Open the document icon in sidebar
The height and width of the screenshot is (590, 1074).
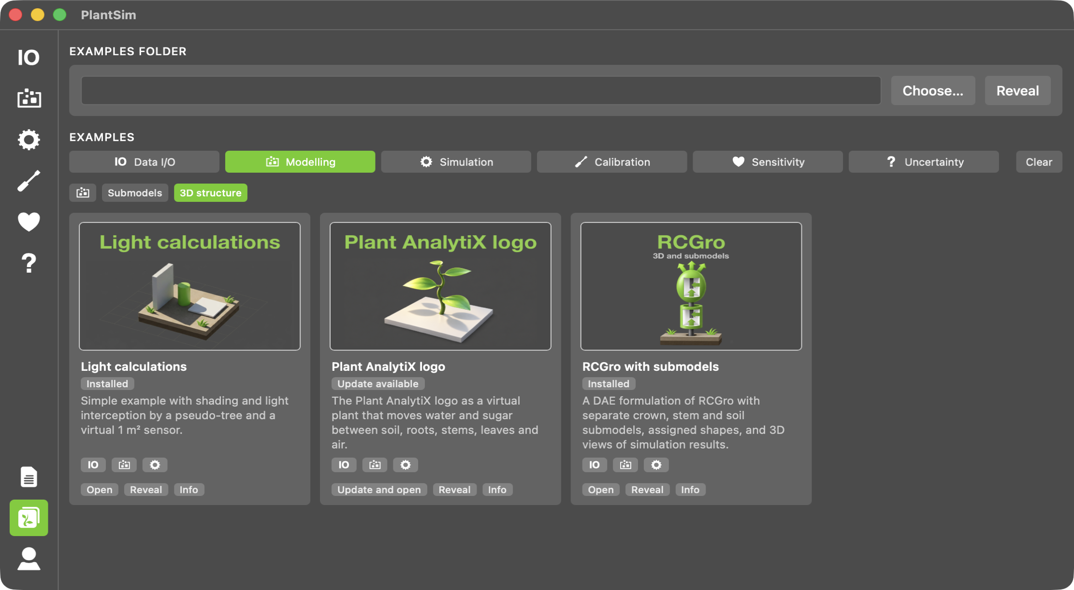click(x=29, y=477)
